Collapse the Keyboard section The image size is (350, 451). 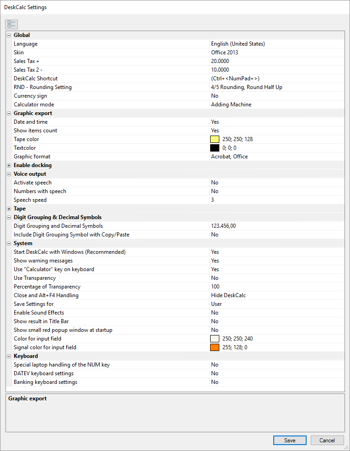tap(9, 356)
